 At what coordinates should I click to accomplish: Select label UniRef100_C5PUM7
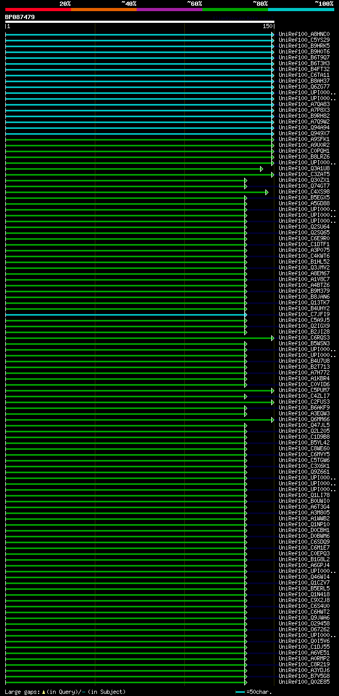tap(304, 390)
